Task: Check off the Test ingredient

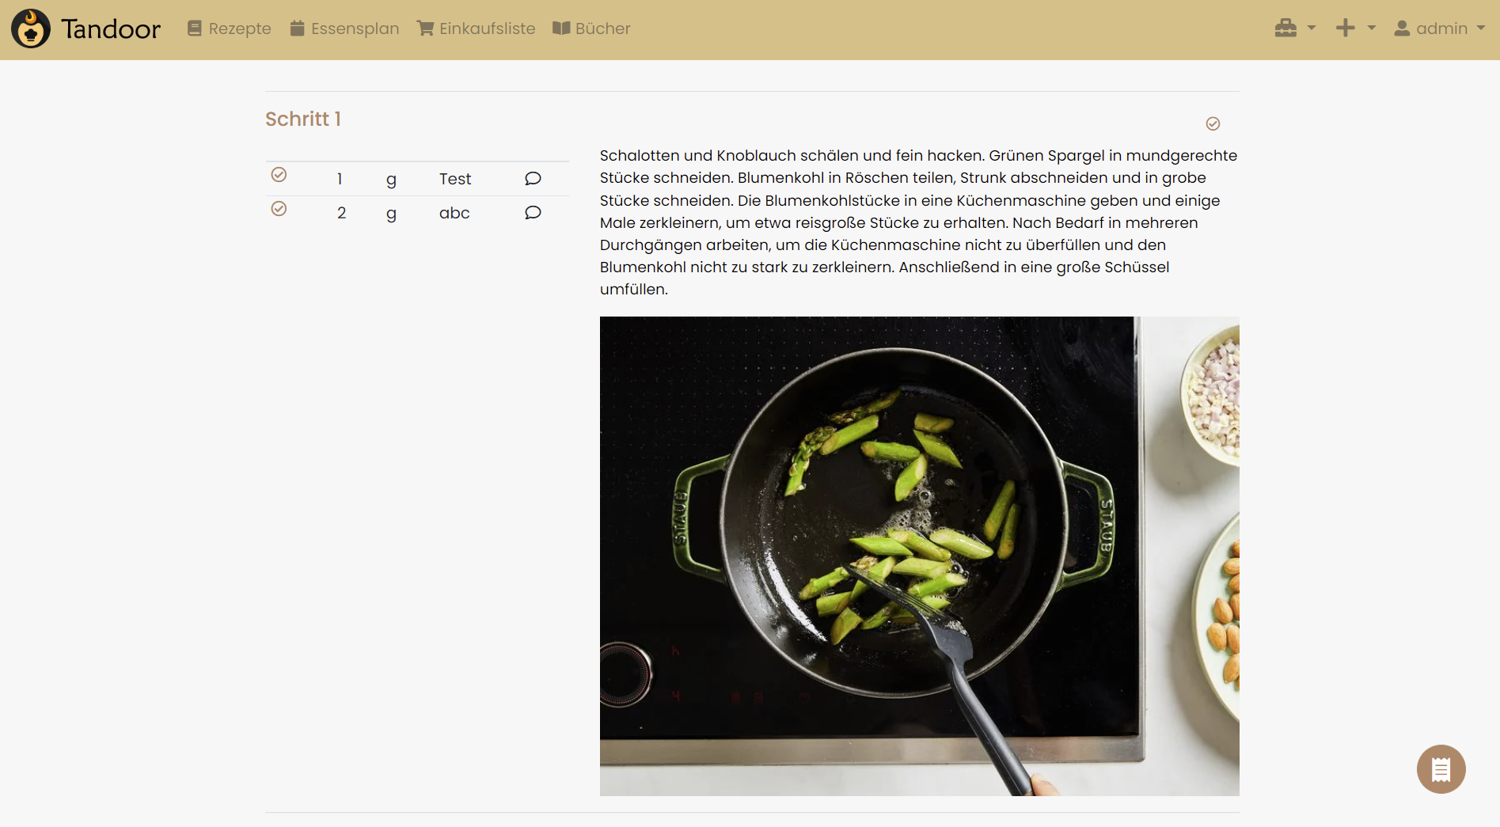Action: coord(279,175)
